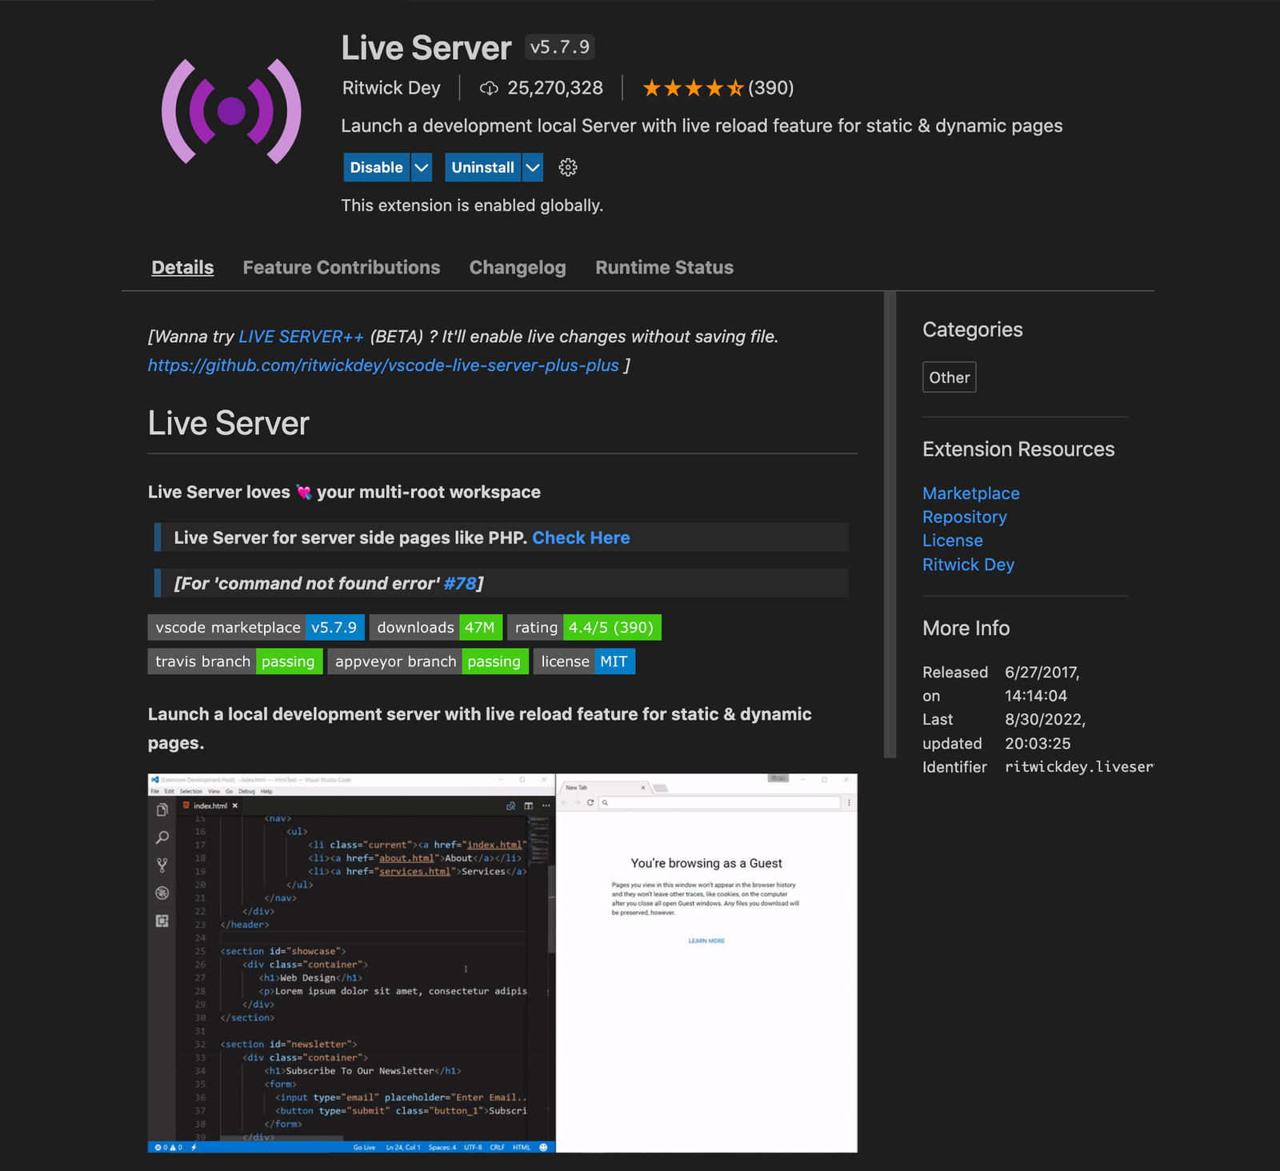
Task: Expand the Uninstall dropdown arrow
Action: click(x=533, y=167)
